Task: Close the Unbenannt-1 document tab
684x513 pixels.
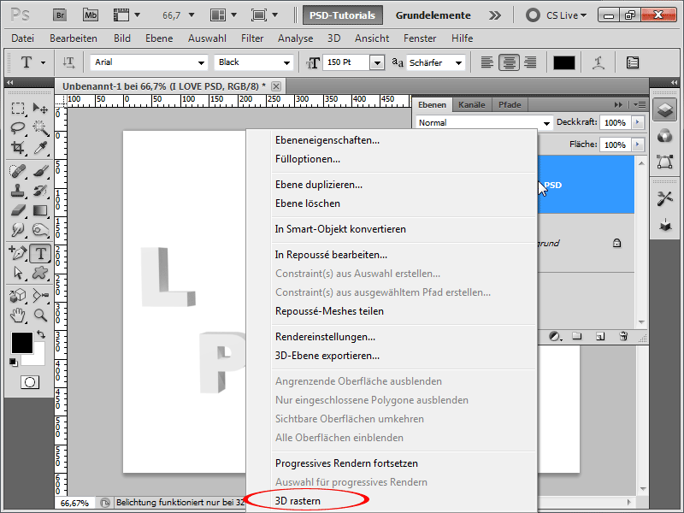Action: click(x=275, y=86)
